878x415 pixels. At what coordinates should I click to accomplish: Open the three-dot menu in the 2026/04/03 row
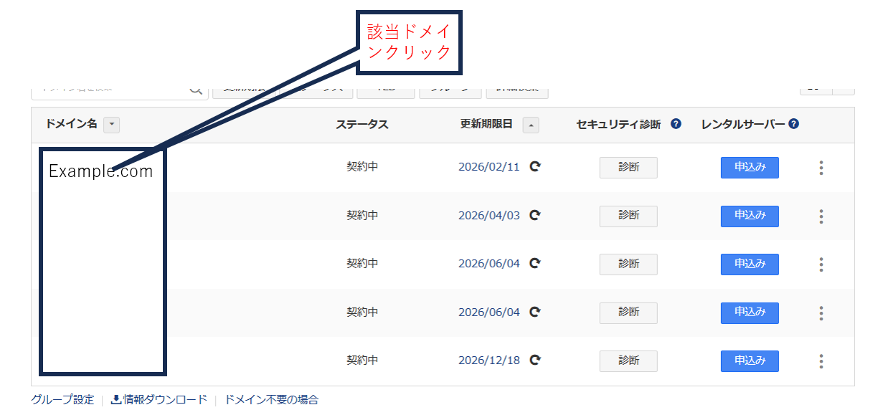tap(821, 216)
